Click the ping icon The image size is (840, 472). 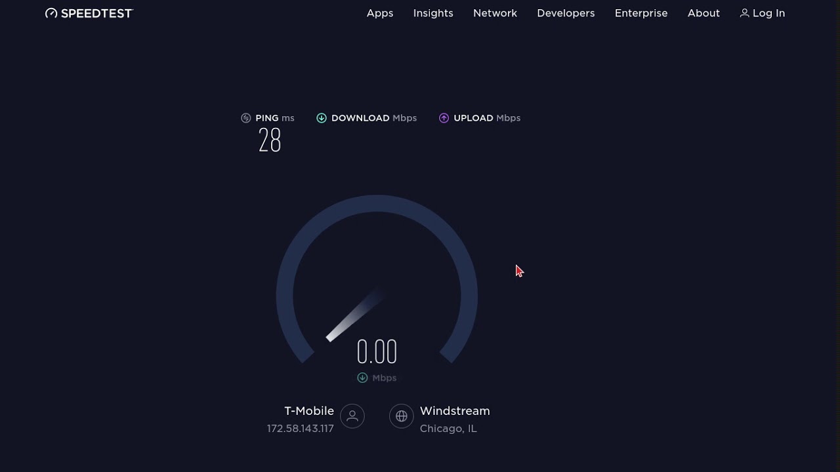pyautogui.click(x=246, y=118)
